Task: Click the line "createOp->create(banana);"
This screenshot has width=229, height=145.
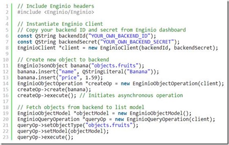Action: pos(54,90)
